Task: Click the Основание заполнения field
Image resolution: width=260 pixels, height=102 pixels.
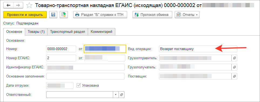Action: (85, 76)
